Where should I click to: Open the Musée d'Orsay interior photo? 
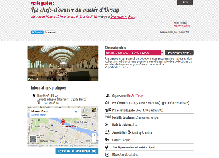[x=63, y=63]
